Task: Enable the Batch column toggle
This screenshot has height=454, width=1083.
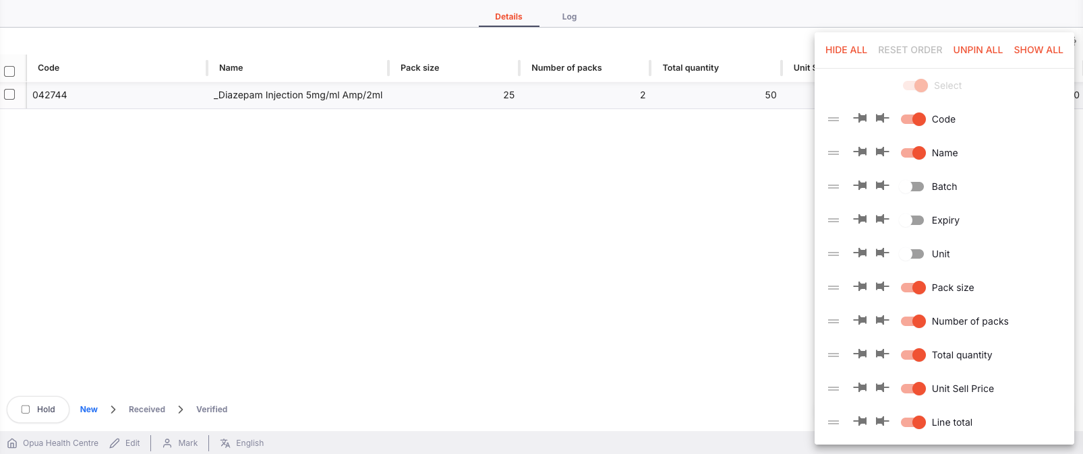Action: [912, 187]
